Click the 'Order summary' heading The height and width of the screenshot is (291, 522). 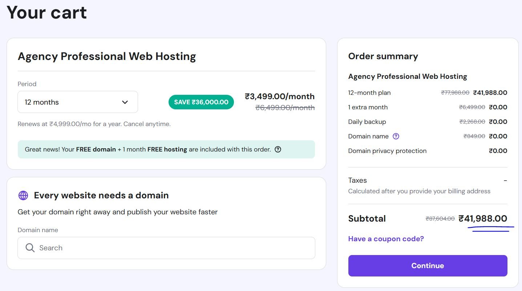383,56
